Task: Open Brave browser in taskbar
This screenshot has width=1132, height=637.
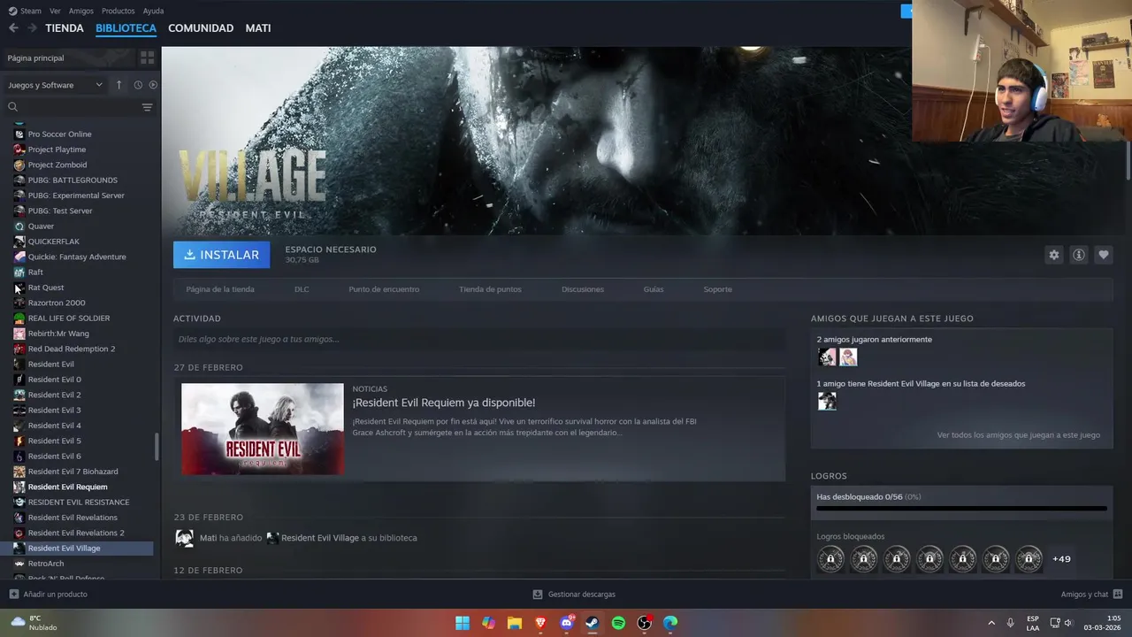Action: (x=540, y=623)
